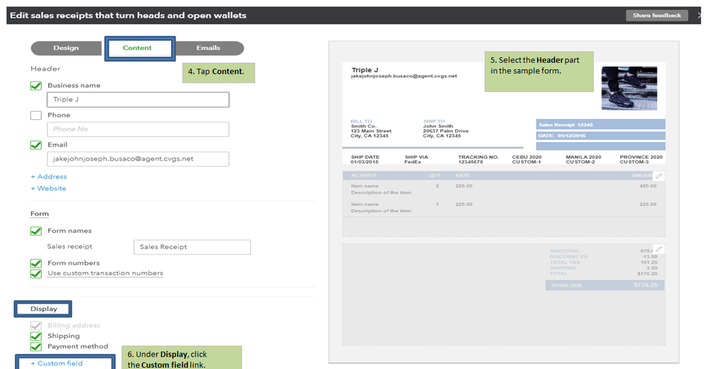Click the Email address input field

pos(138,159)
